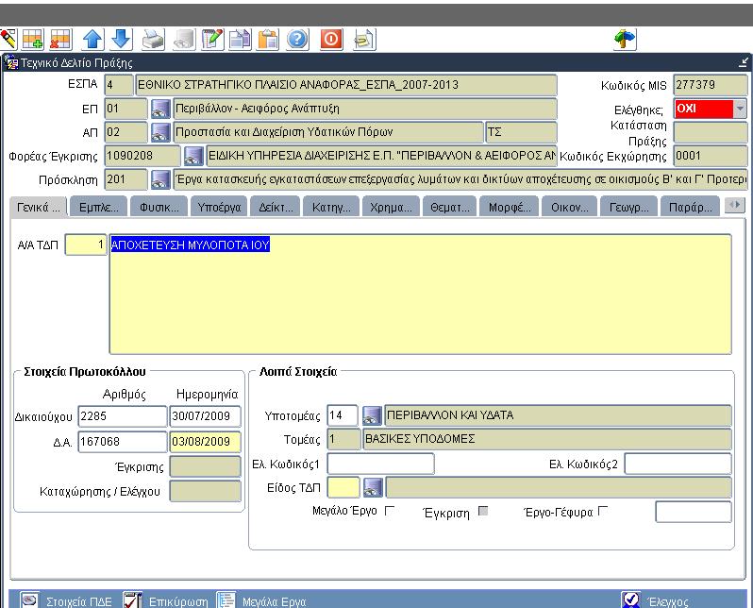The image size is (753, 608).
Task: Click the Μεγάλα Έργα button label
Action: pos(275,601)
